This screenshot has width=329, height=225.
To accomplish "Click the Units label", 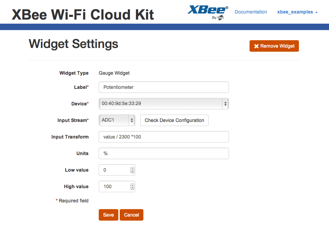I will [83, 153].
